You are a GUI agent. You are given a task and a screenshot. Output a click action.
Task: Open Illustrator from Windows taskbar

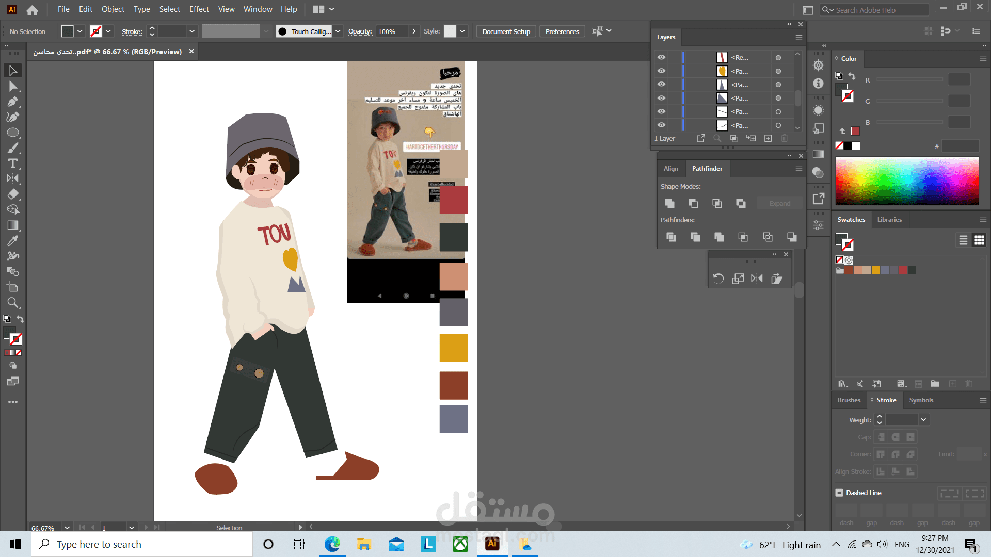click(492, 544)
